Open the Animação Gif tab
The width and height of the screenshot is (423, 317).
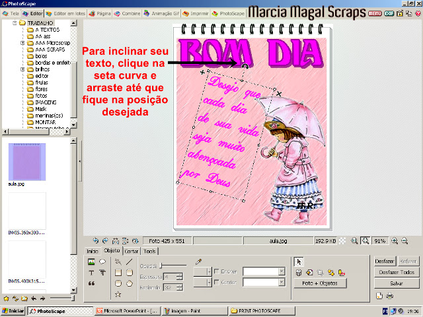coord(161,13)
